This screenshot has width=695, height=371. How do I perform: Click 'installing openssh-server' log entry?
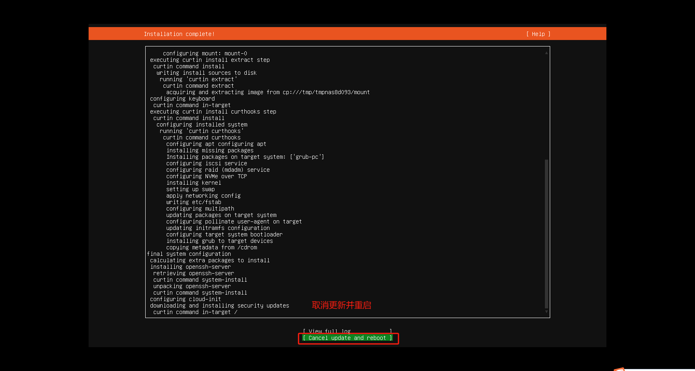[x=191, y=267]
